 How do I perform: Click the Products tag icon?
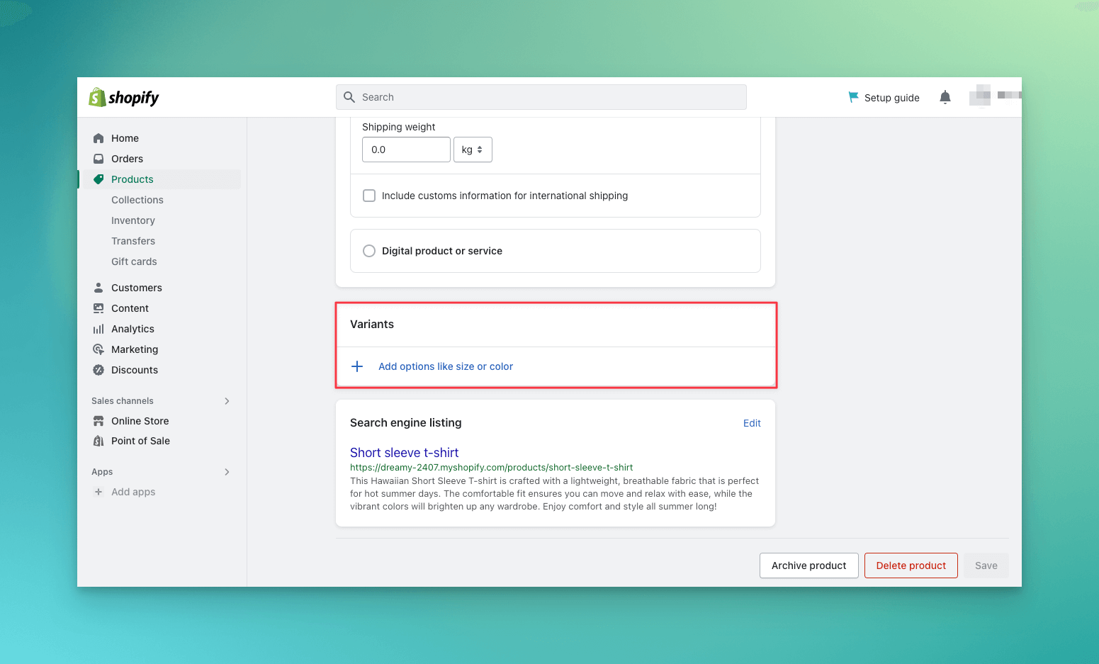(98, 179)
